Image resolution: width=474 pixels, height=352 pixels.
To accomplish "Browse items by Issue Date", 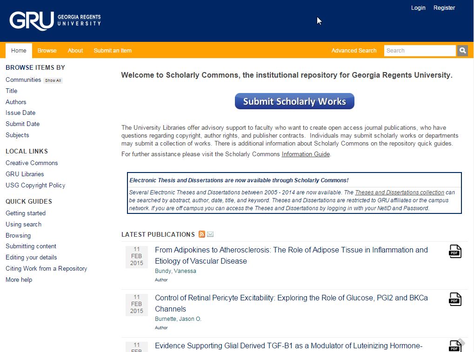I will pos(20,113).
